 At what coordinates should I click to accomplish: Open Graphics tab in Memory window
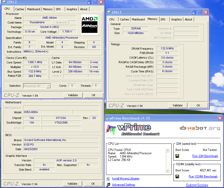pos(176,19)
